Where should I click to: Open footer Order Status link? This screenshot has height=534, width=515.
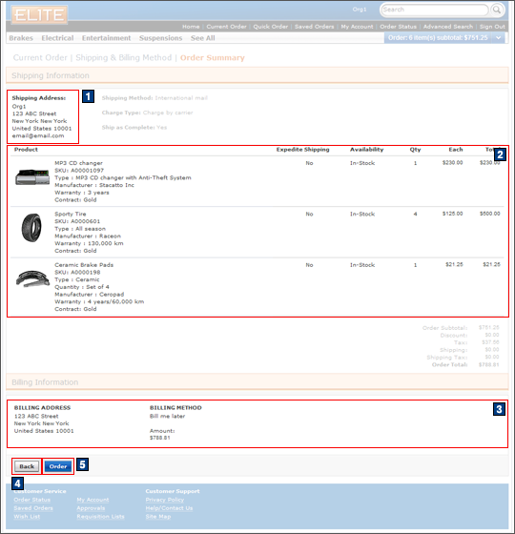click(32, 500)
